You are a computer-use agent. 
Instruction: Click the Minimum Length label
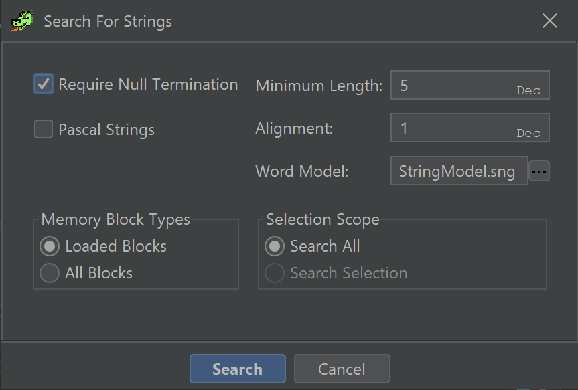pos(319,86)
